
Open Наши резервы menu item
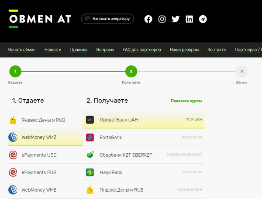[x=184, y=50]
